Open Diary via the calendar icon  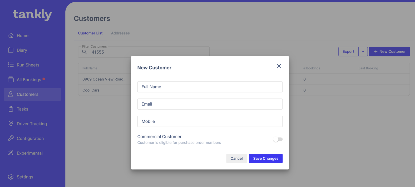11,50
